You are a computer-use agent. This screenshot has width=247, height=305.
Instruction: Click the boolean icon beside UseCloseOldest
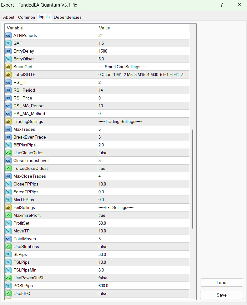pos(8,153)
